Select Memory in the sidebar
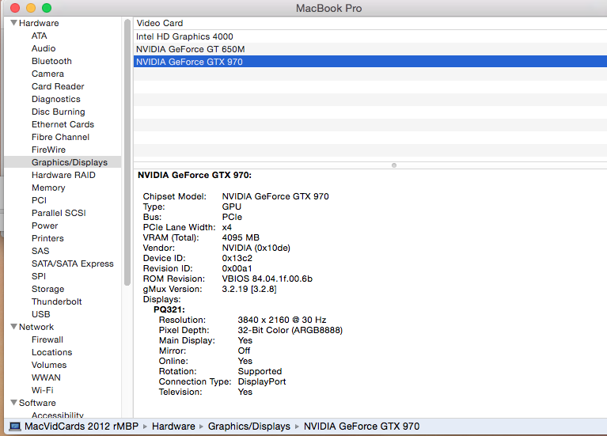The height and width of the screenshot is (436, 607). (x=48, y=188)
